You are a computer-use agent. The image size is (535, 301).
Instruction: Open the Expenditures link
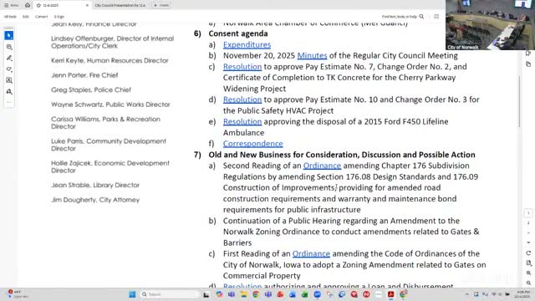point(247,44)
